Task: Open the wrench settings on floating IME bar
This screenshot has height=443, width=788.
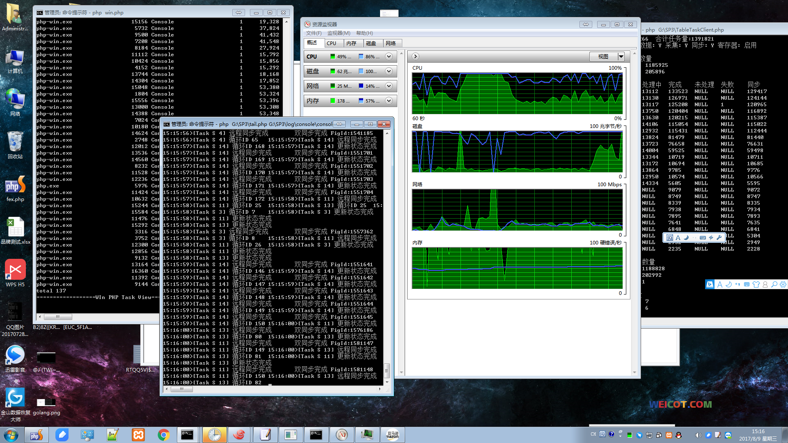Action: [719, 237]
